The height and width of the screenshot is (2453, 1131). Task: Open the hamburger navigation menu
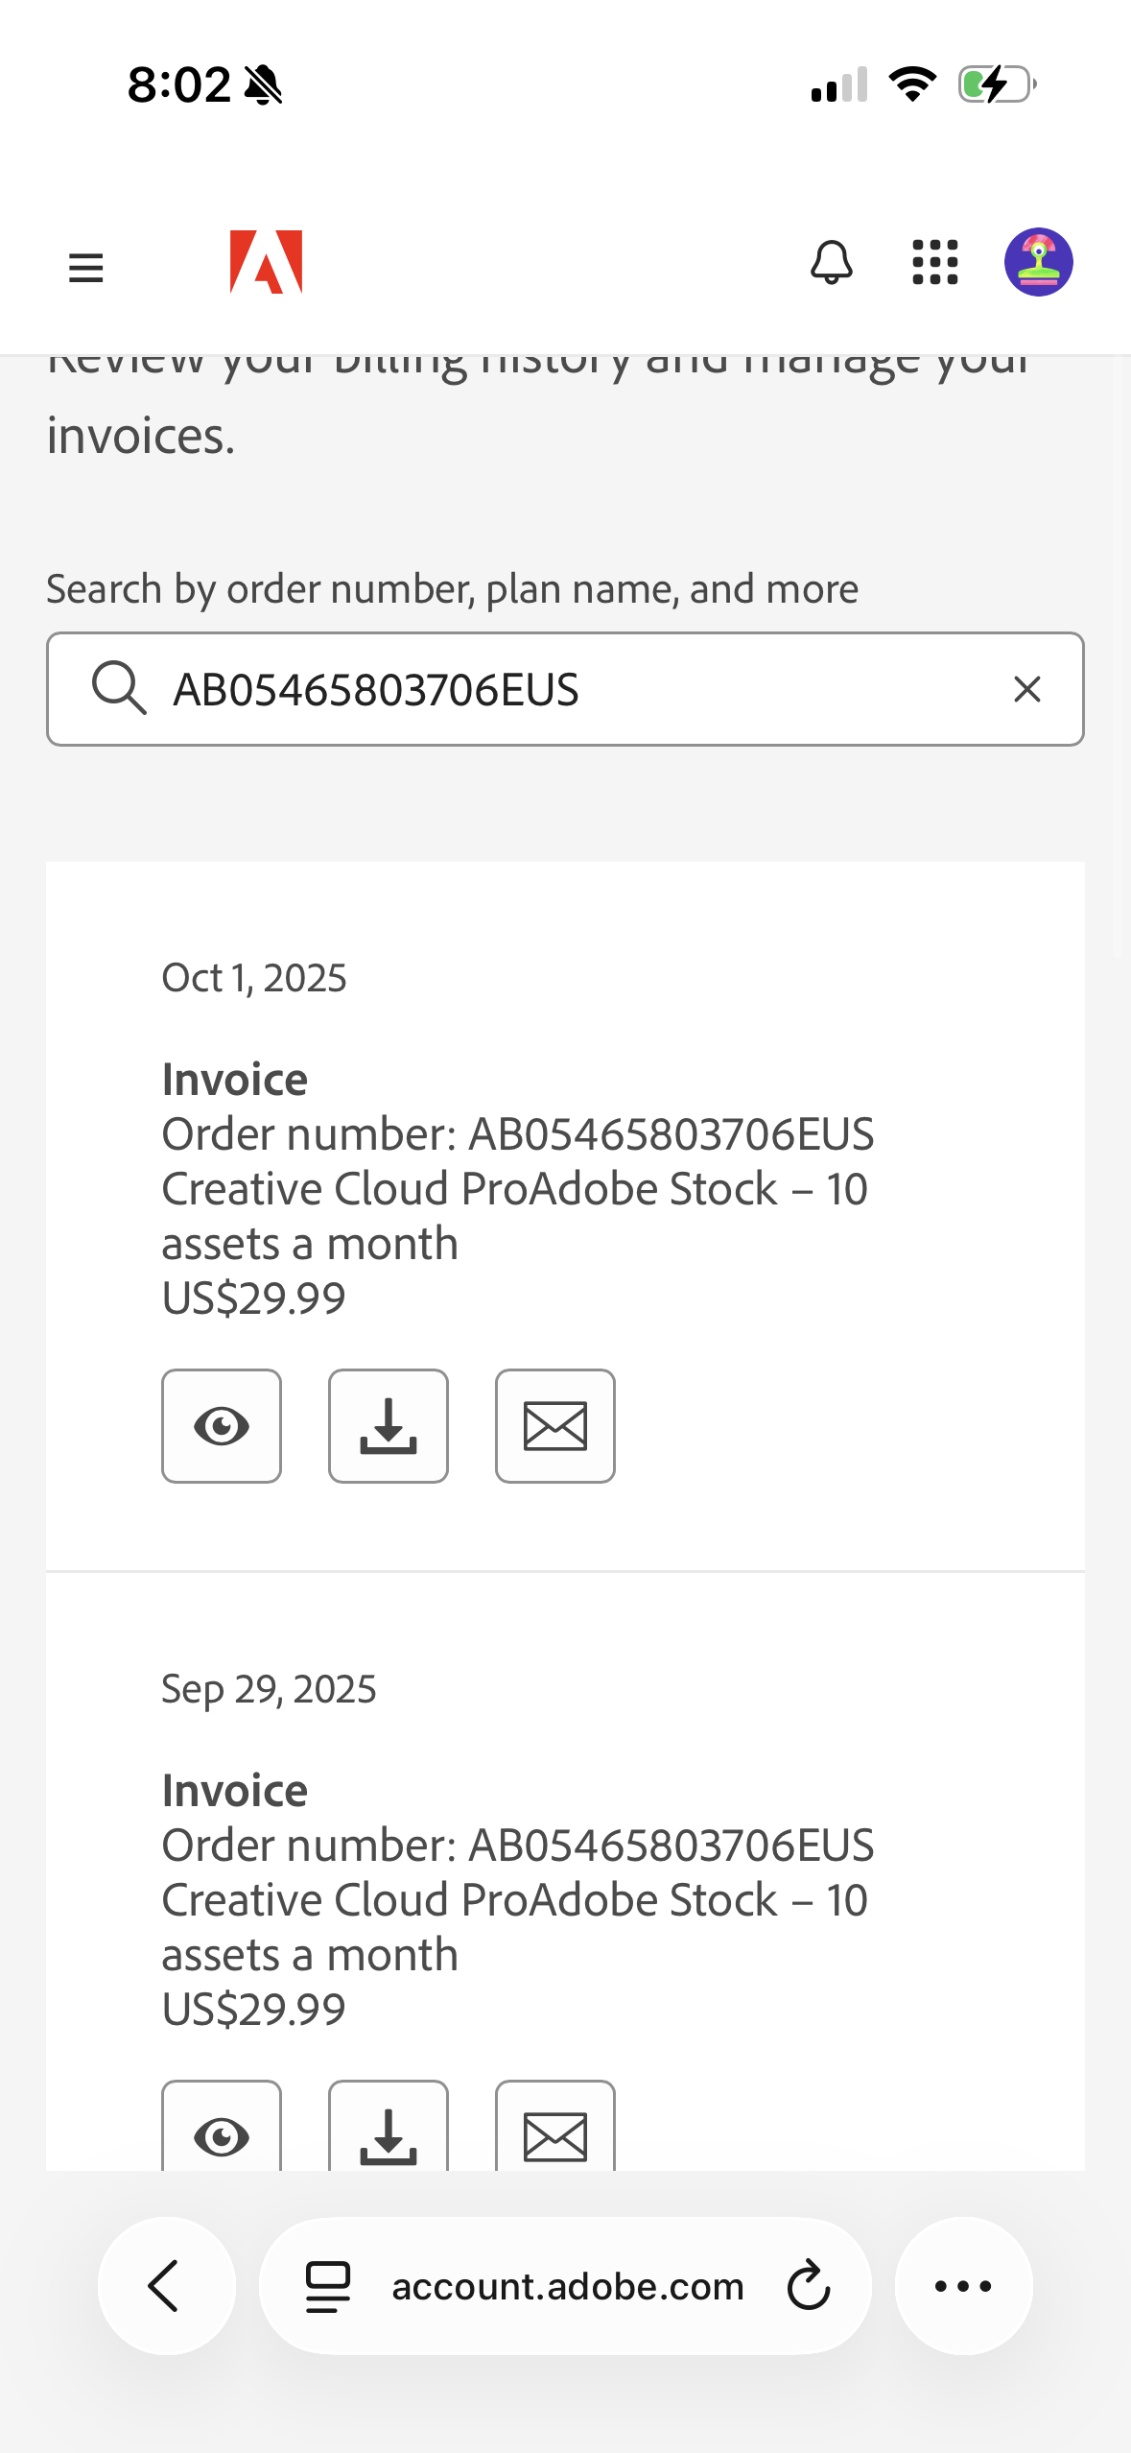(x=86, y=267)
